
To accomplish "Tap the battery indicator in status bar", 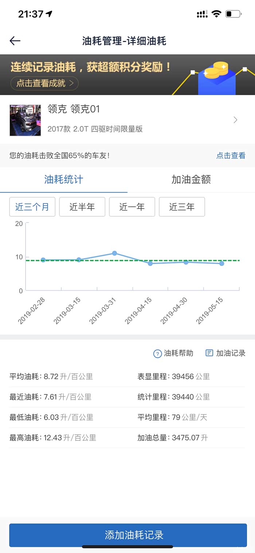I will pyautogui.click(x=233, y=14).
